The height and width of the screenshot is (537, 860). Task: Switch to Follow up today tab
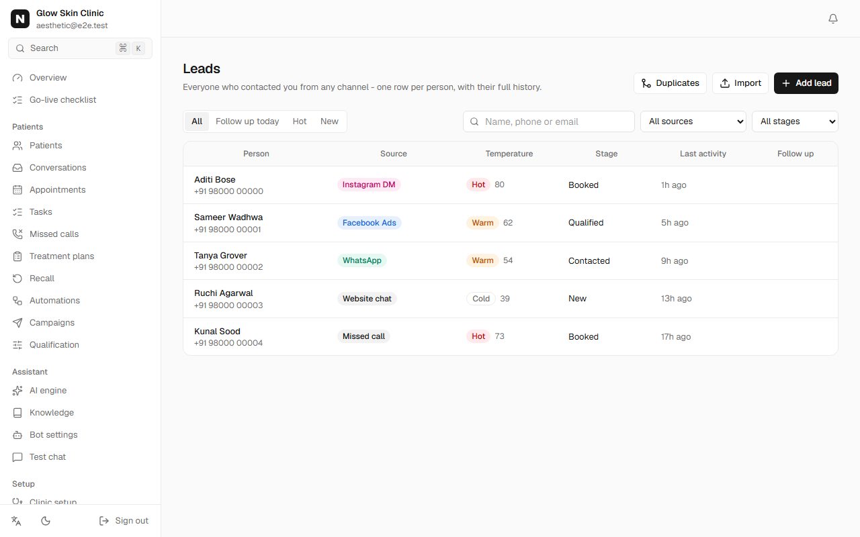pos(247,121)
